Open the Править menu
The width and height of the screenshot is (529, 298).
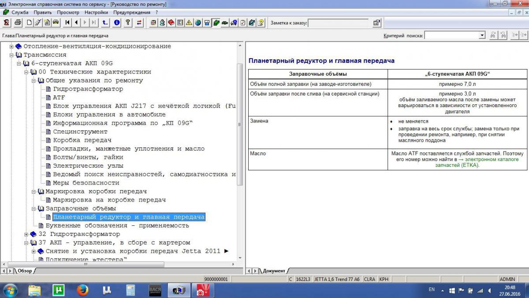coord(43,12)
